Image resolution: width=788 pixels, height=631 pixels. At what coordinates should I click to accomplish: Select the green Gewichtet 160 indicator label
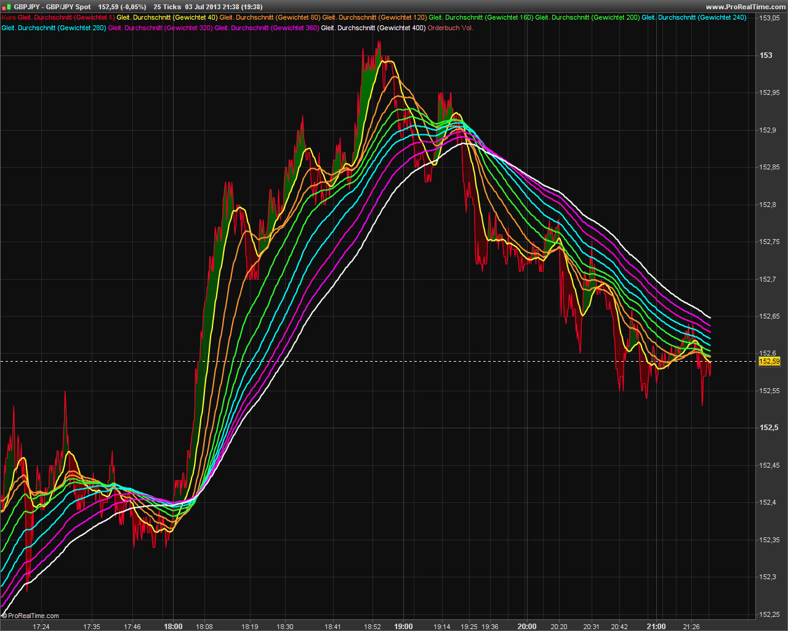pyautogui.click(x=481, y=17)
